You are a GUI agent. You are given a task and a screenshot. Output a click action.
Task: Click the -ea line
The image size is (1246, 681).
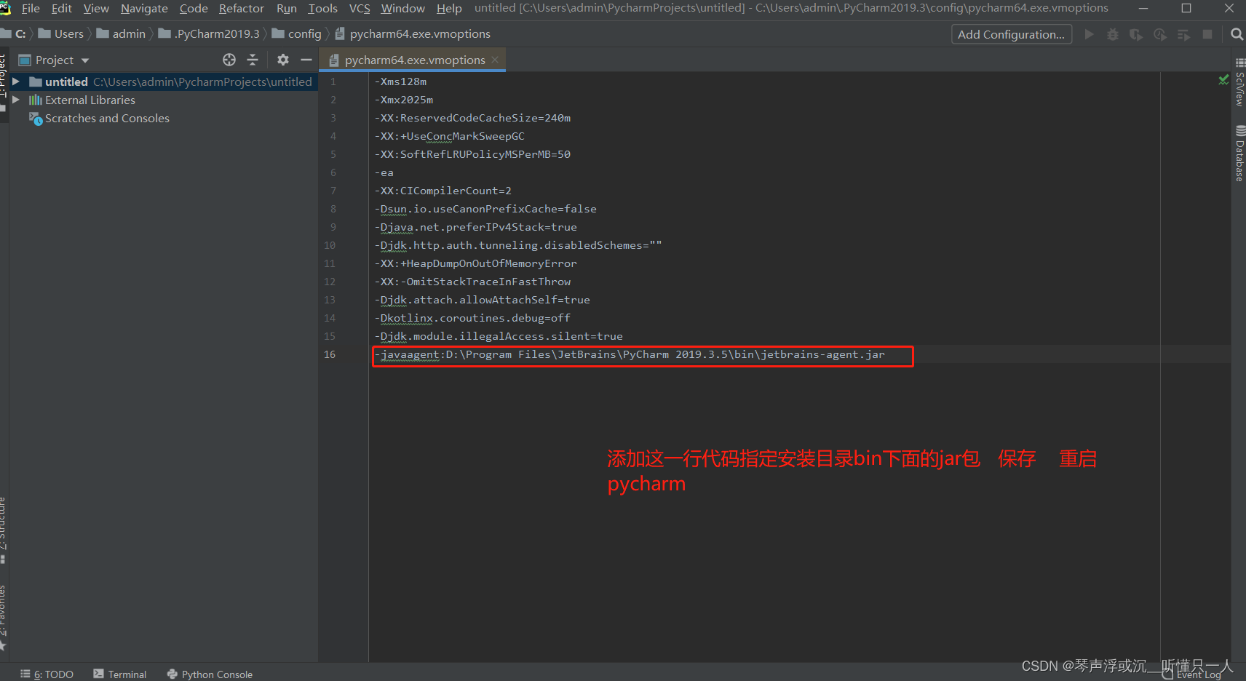point(384,172)
